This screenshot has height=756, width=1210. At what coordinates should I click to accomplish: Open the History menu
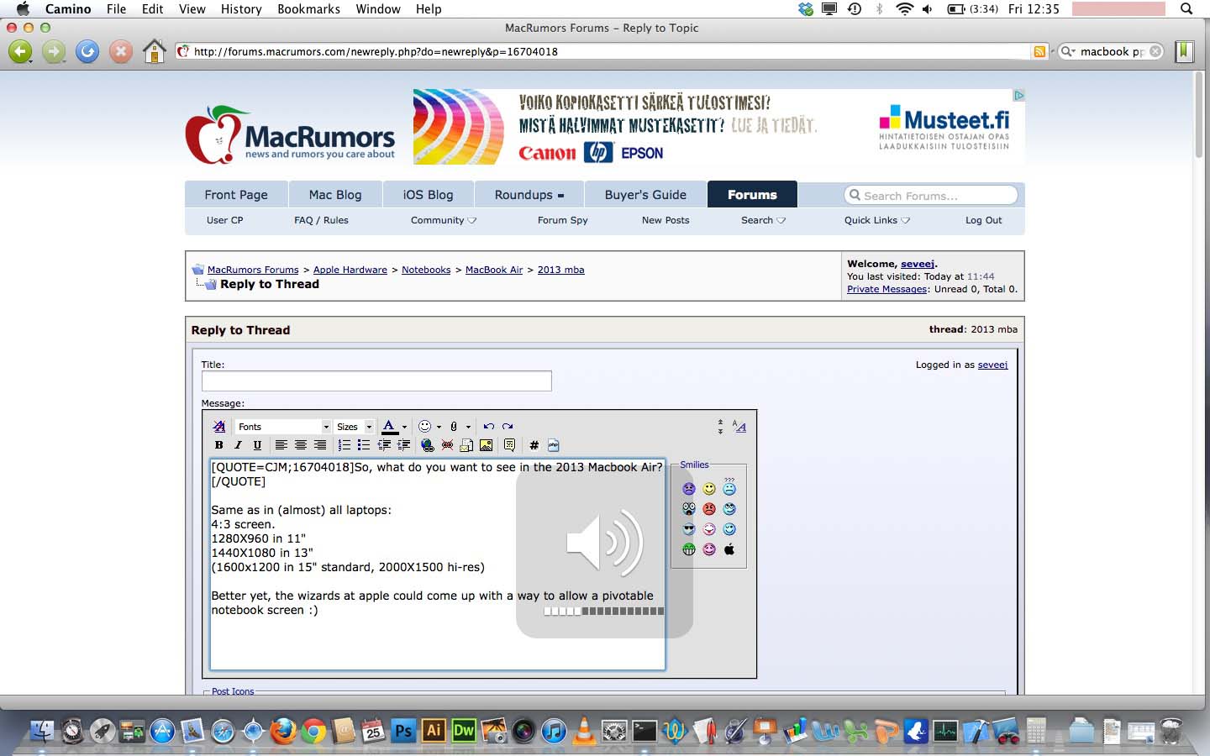(x=241, y=9)
